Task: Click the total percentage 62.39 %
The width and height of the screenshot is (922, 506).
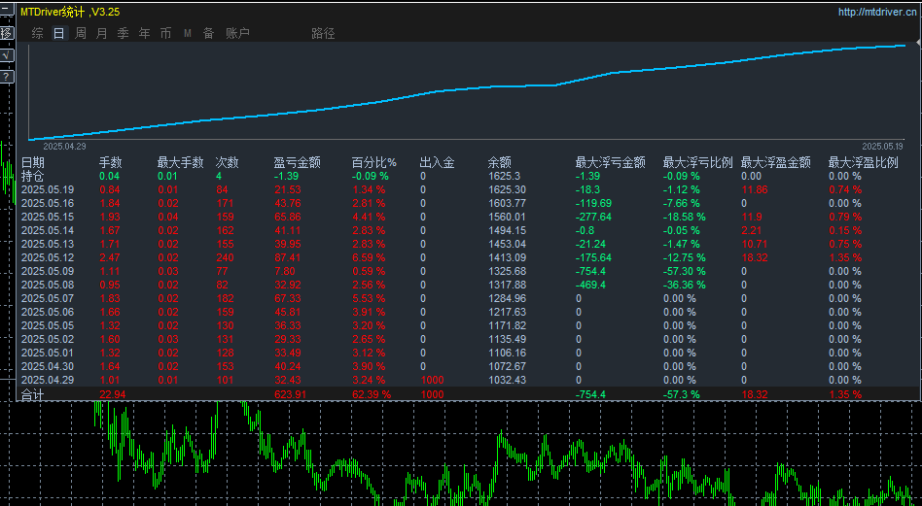Action: click(x=372, y=394)
